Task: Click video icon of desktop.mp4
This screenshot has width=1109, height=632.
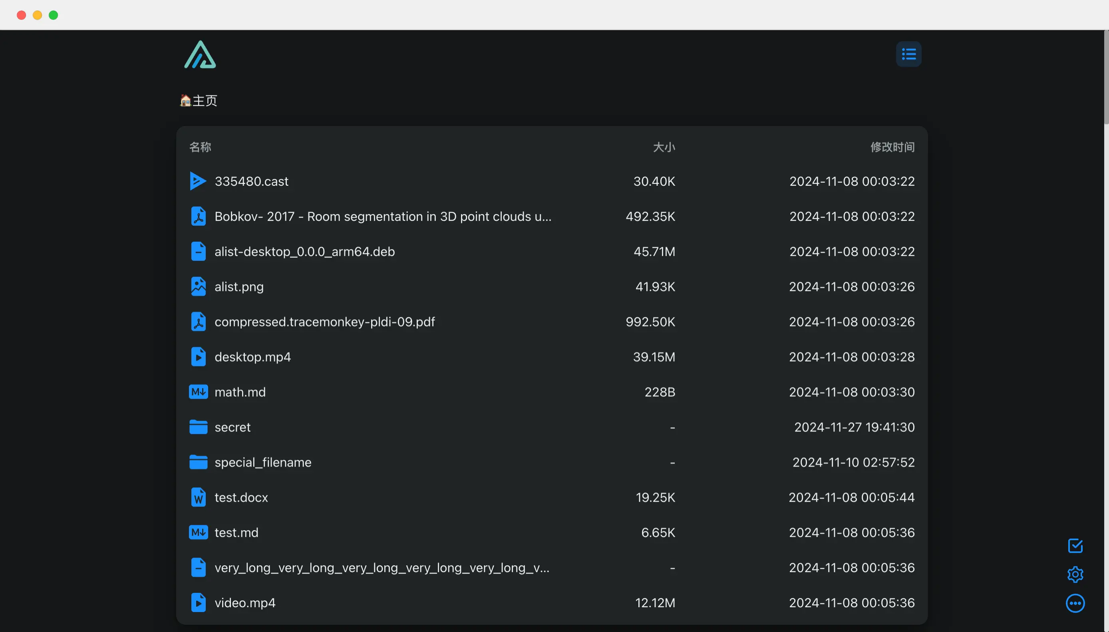Action: click(x=199, y=357)
